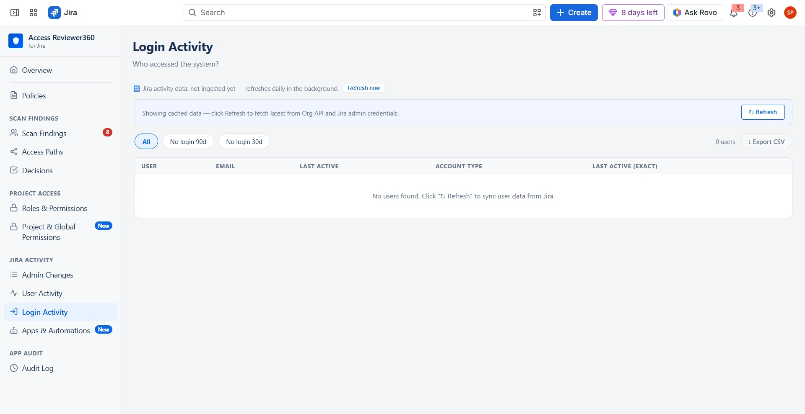Open Project & Global Permissions page
This screenshot has width=805, height=414.
coord(61,232)
